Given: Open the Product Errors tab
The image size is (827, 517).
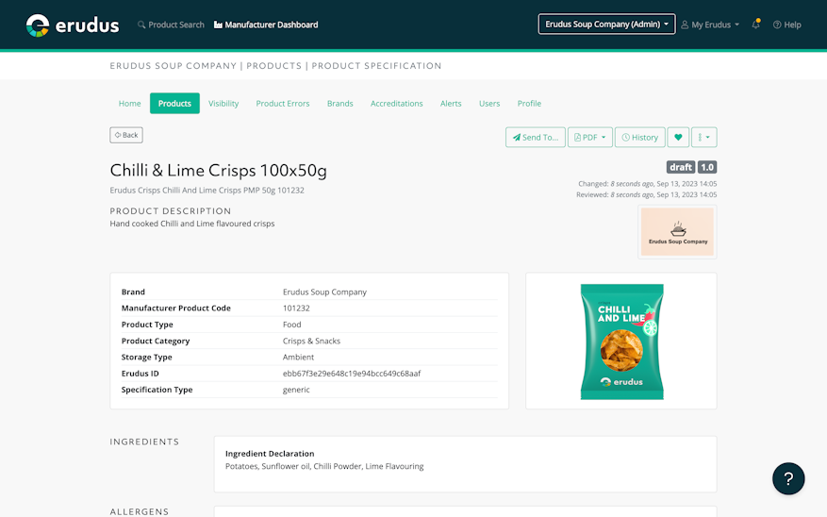Looking at the screenshot, I should 283,104.
